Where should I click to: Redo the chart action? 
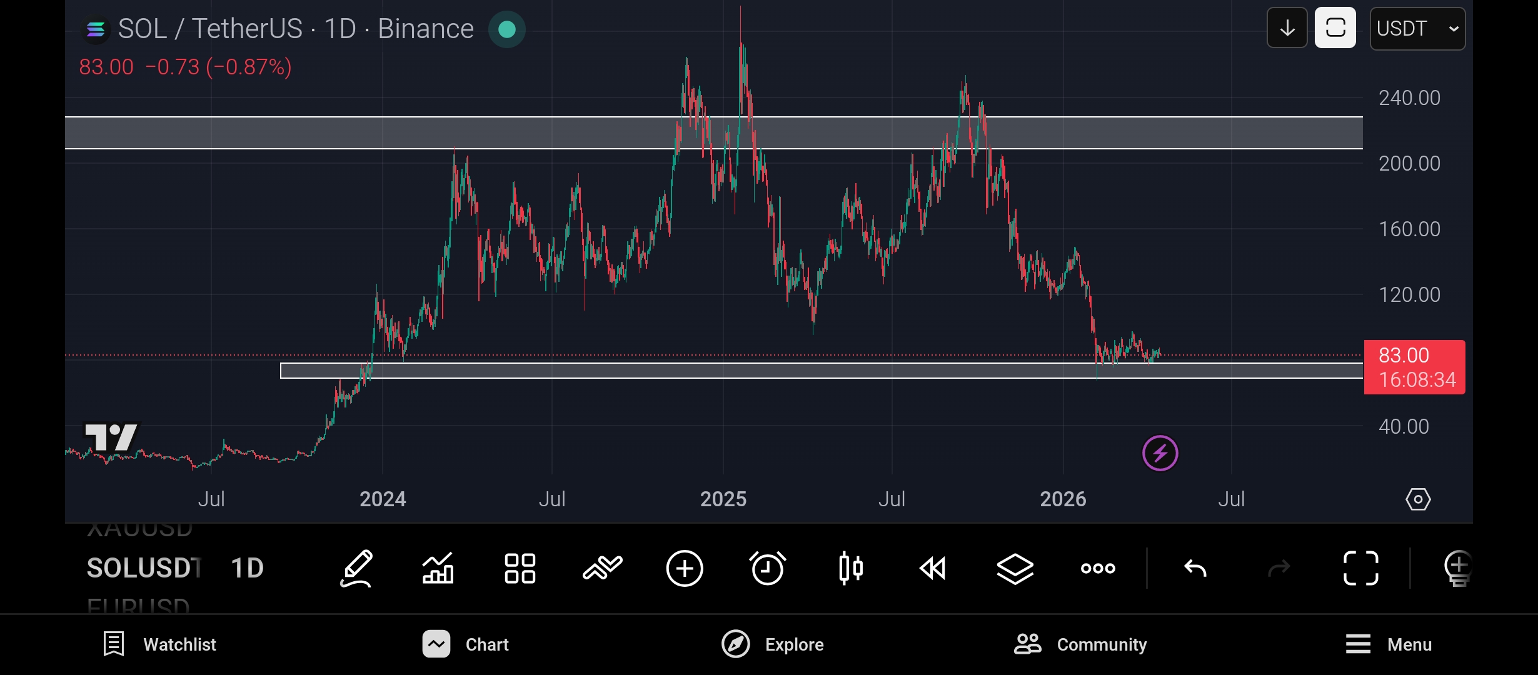[1279, 568]
